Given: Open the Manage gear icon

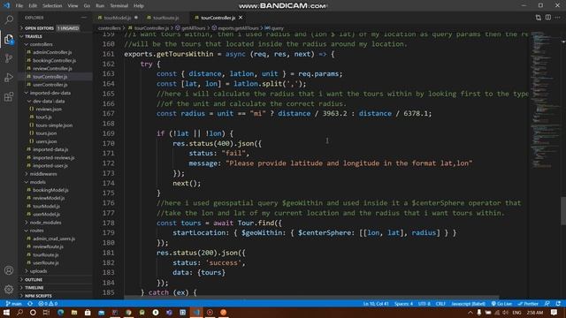Looking at the screenshot, I should (x=9, y=289).
